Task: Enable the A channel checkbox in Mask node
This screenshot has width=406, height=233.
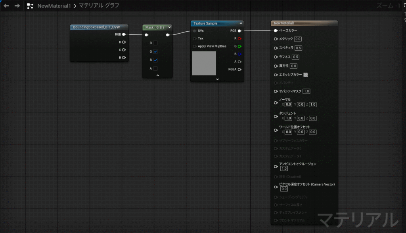Action: click(x=155, y=68)
